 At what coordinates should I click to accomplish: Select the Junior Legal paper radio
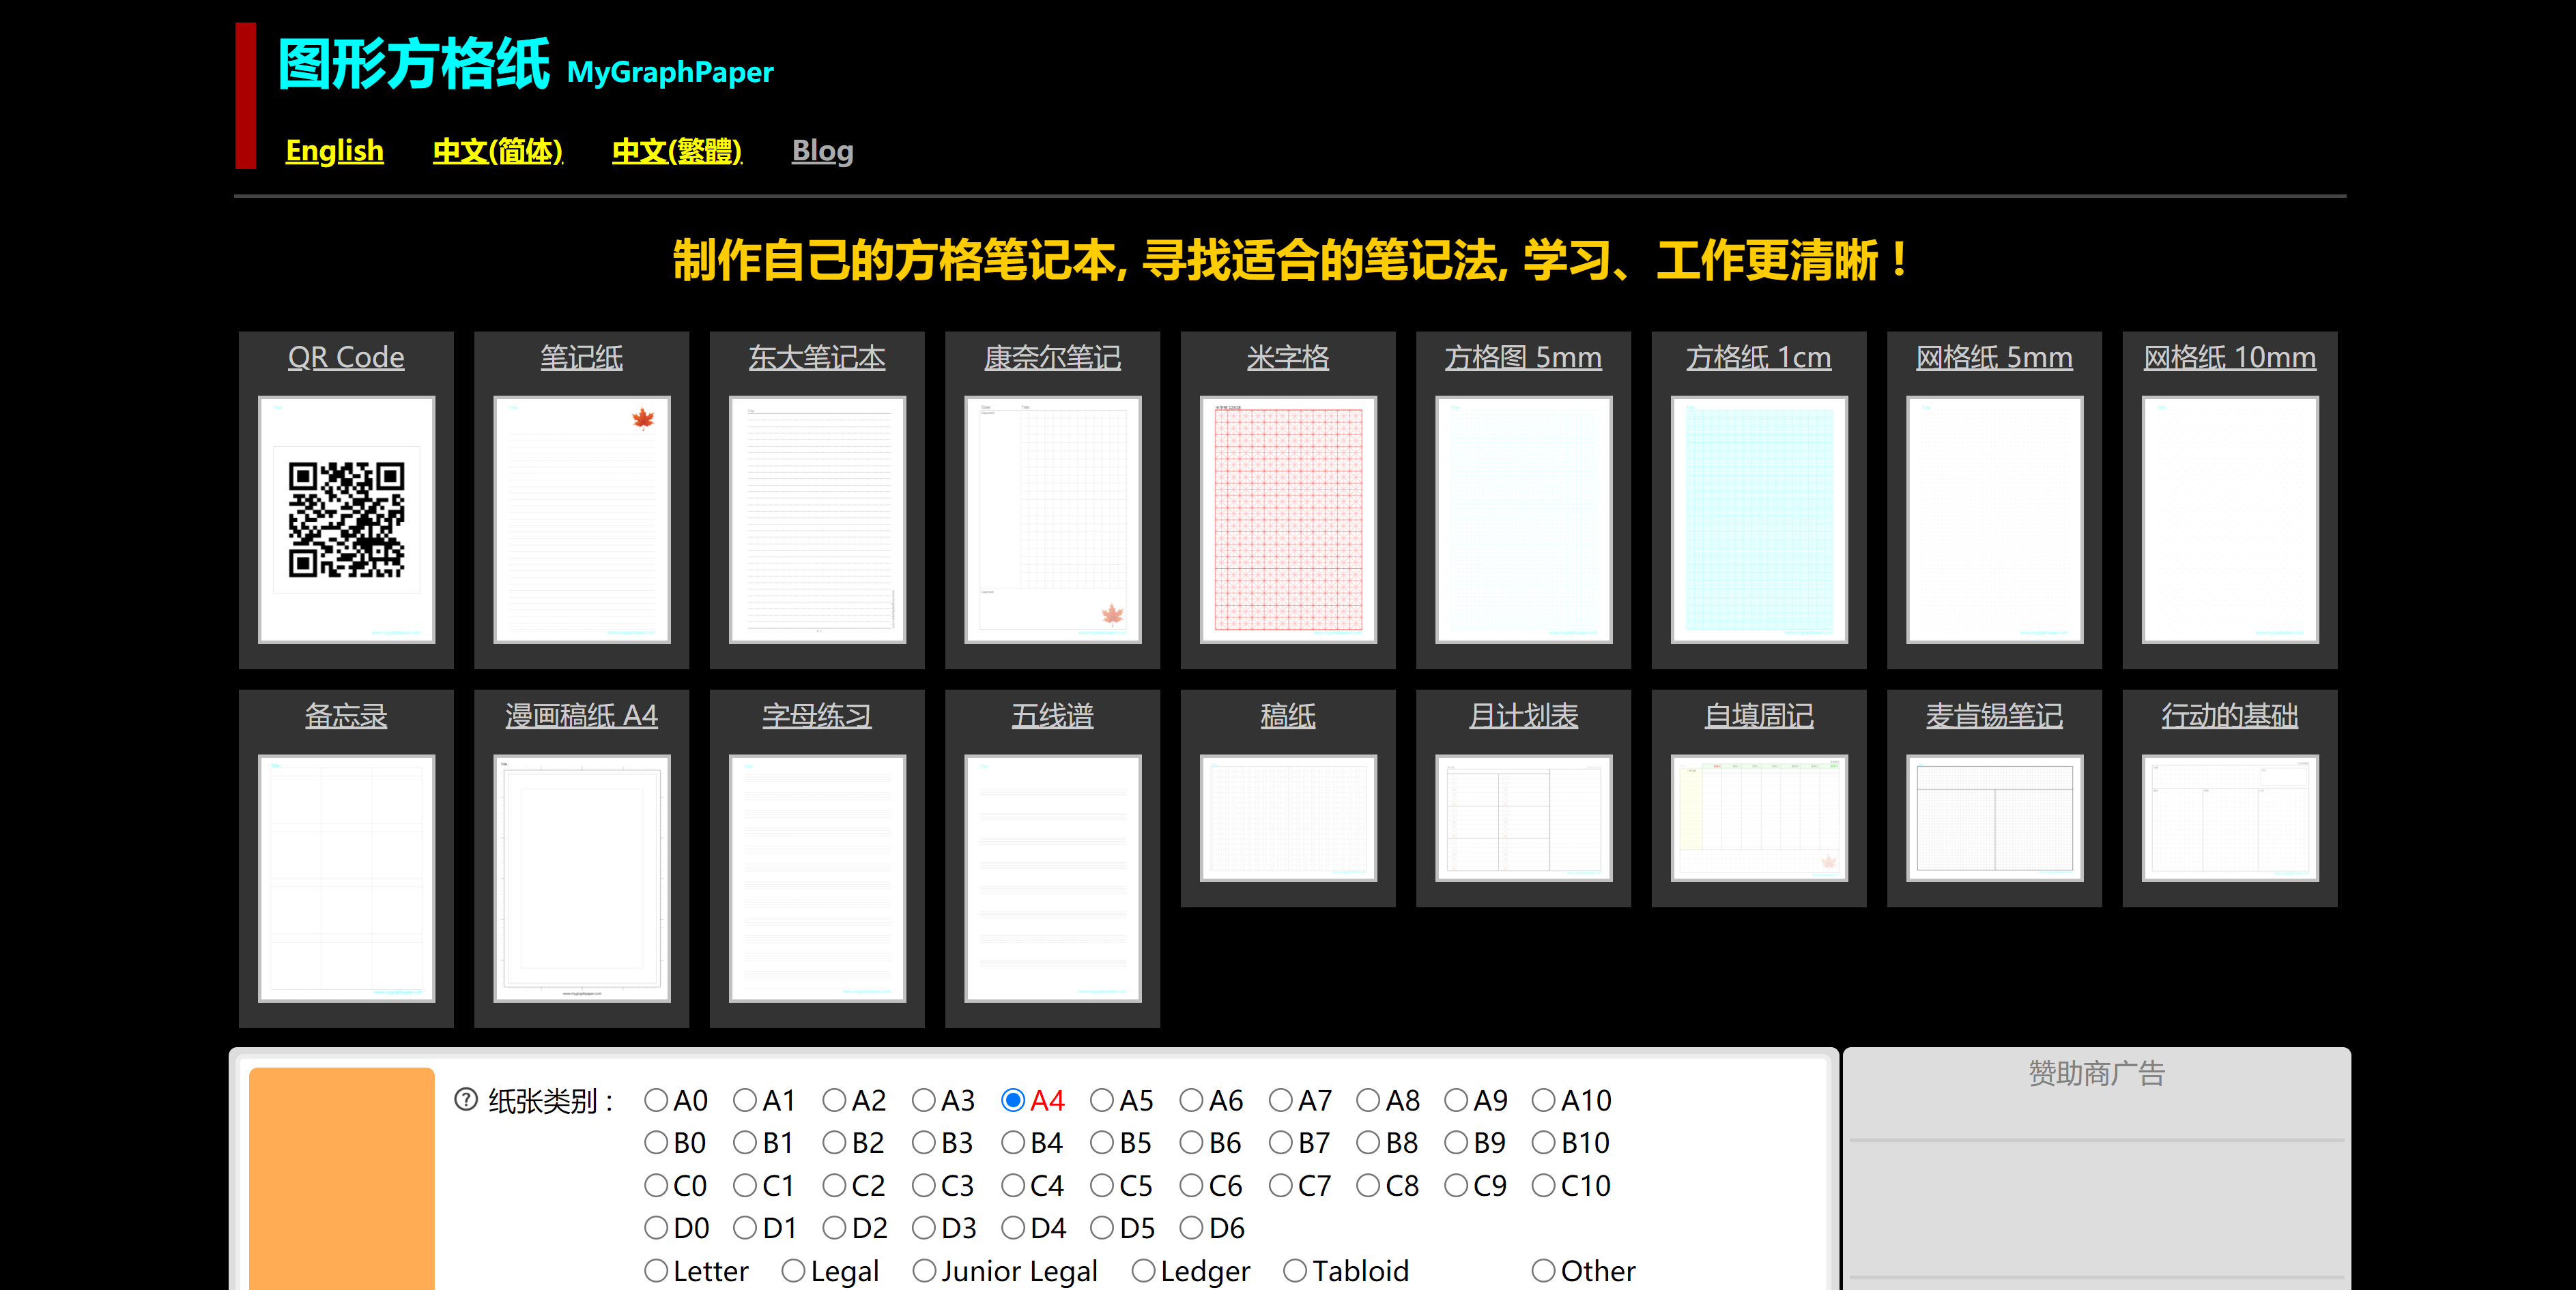[x=924, y=1270]
